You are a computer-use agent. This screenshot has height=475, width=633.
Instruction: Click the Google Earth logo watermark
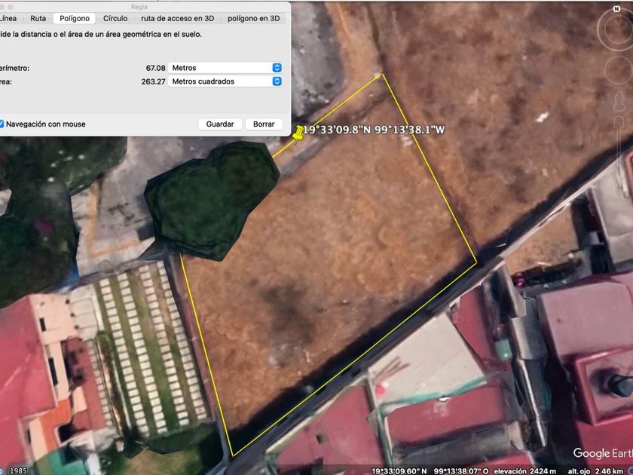601,453
